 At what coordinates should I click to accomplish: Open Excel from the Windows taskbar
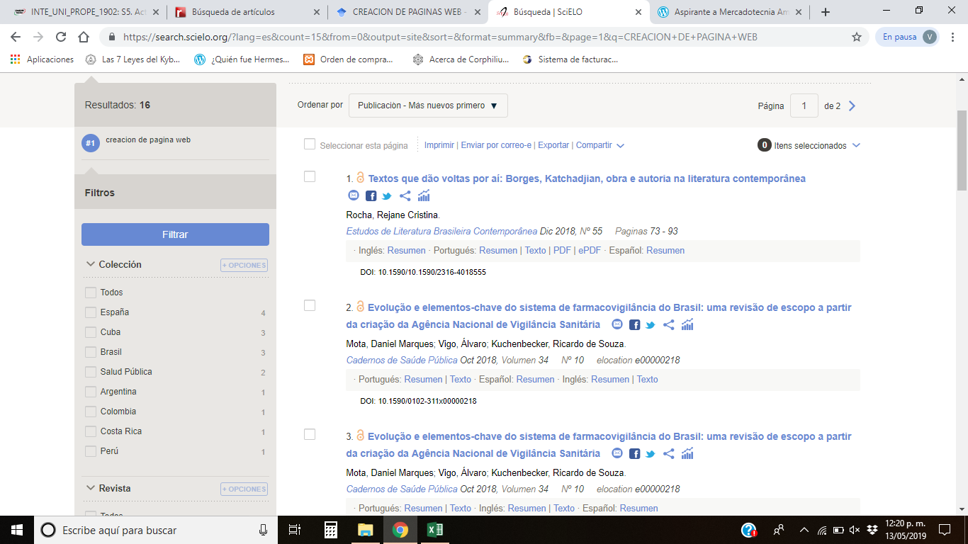[x=435, y=529]
